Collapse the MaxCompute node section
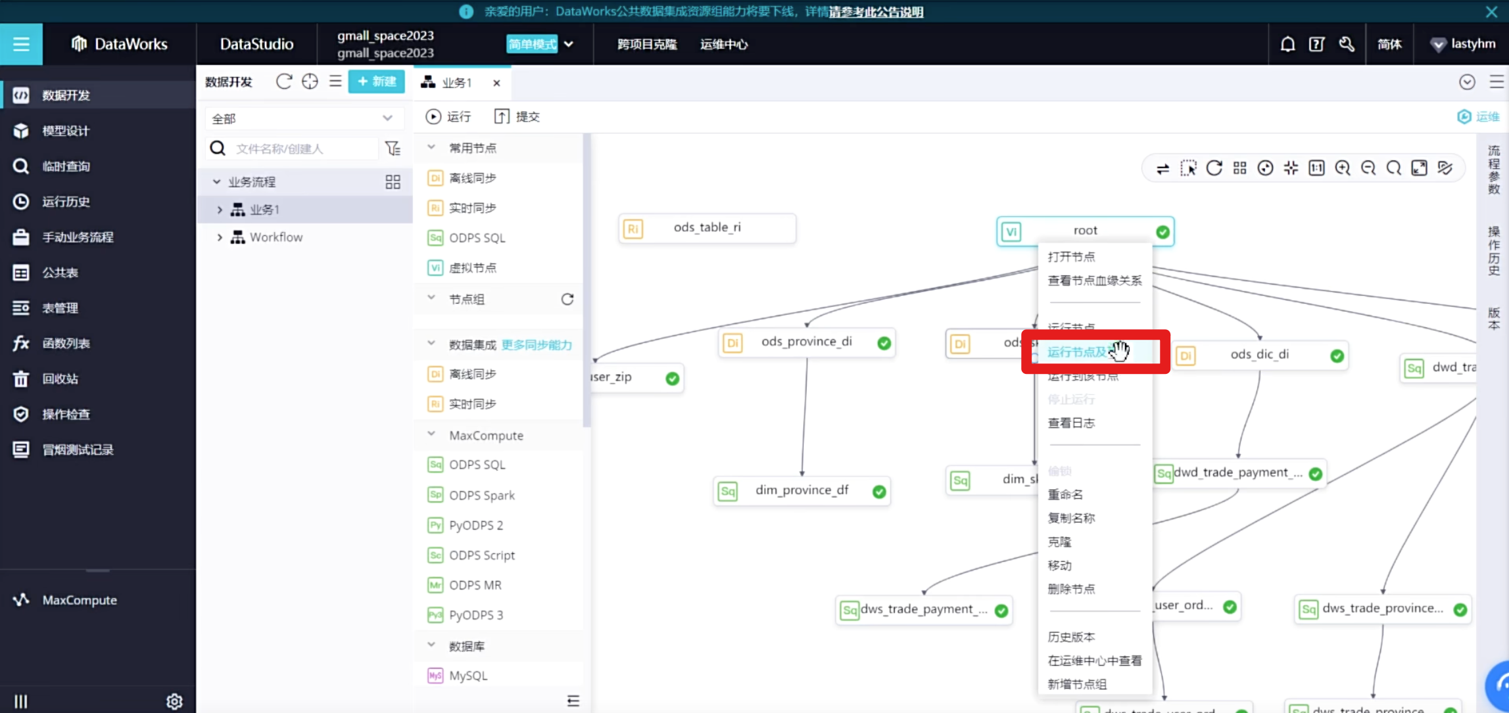The width and height of the screenshot is (1509, 713). pyautogui.click(x=431, y=434)
